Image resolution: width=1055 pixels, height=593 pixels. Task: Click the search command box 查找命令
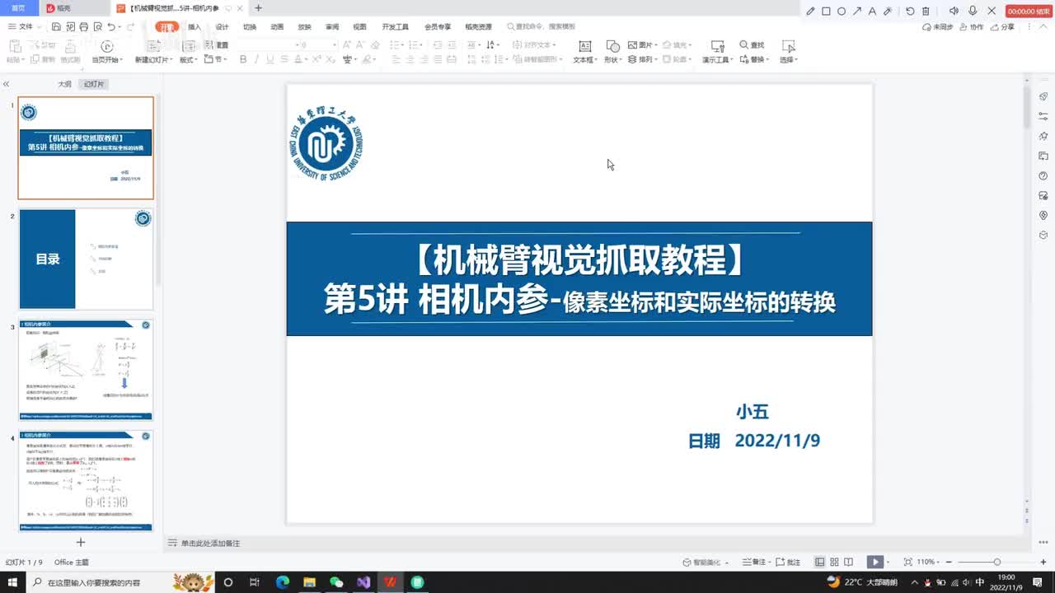click(542, 26)
